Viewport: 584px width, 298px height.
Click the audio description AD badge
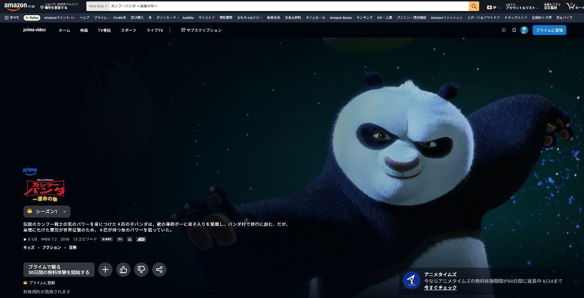[x=141, y=239]
